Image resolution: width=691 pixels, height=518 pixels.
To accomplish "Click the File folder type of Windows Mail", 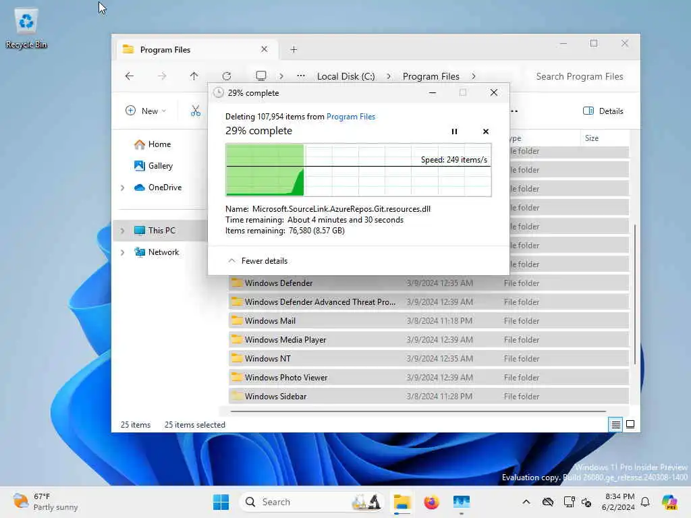I will pyautogui.click(x=522, y=321).
